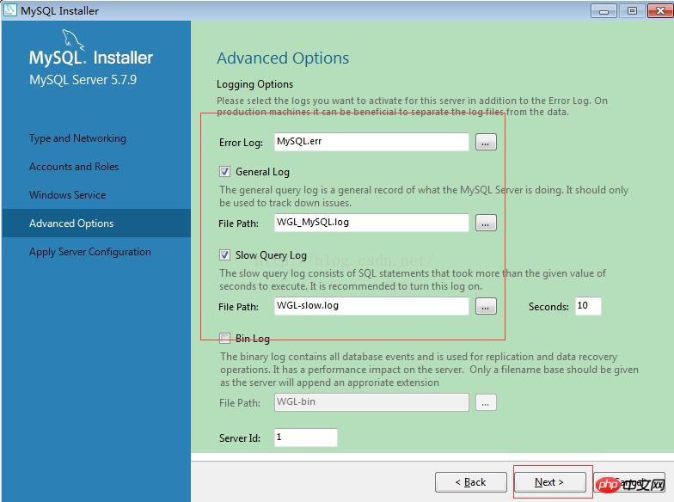Focus Slow Query File Path field WGL-slow.log
The width and height of the screenshot is (674, 502).
(371, 306)
